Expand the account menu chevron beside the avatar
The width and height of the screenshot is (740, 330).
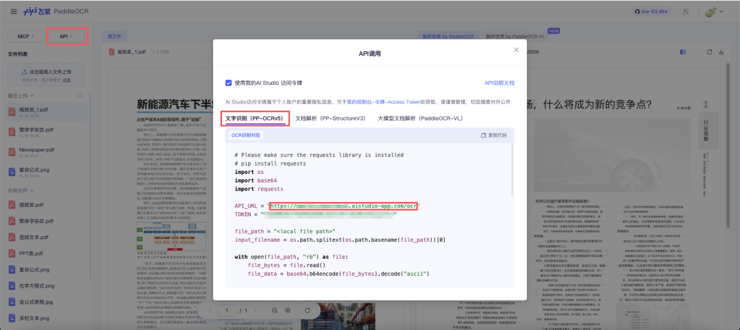coord(721,12)
